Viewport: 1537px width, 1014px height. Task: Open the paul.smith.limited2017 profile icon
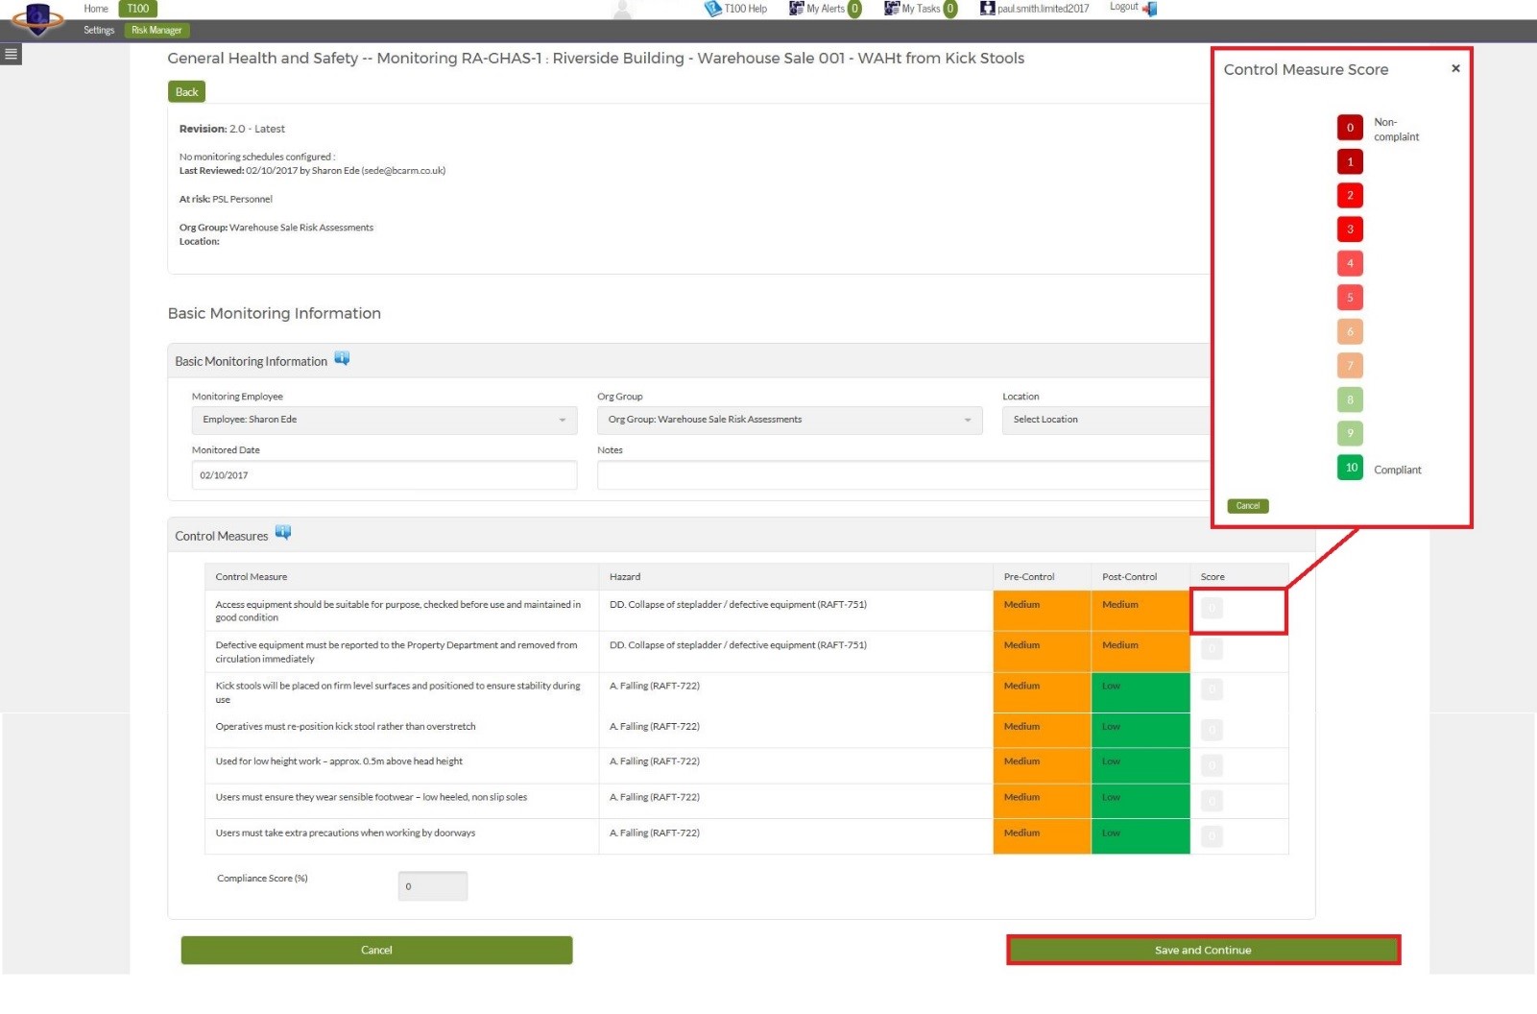pos(988,8)
